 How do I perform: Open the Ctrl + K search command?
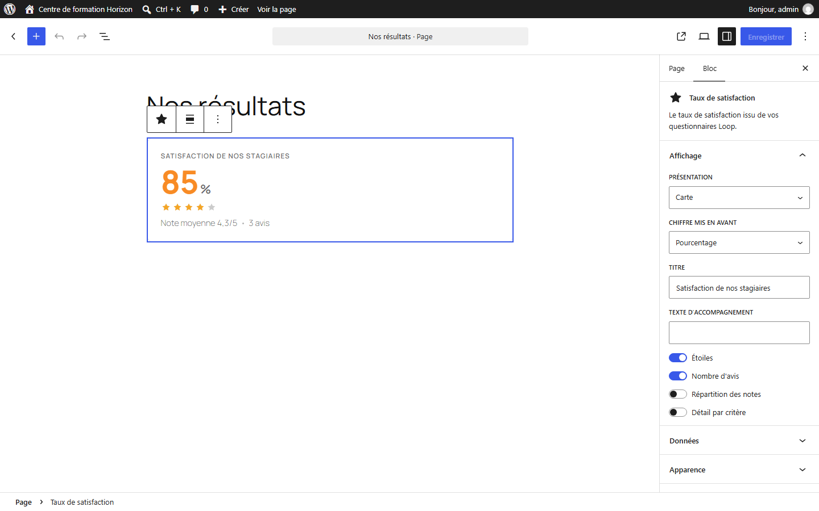click(x=162, y=9)
